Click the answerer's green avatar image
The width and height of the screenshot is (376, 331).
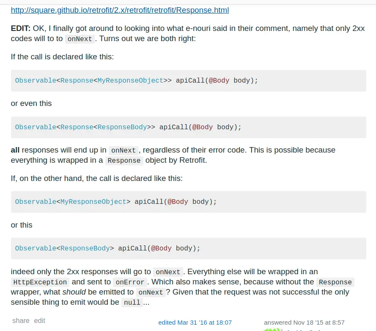[x=273, y=330]
